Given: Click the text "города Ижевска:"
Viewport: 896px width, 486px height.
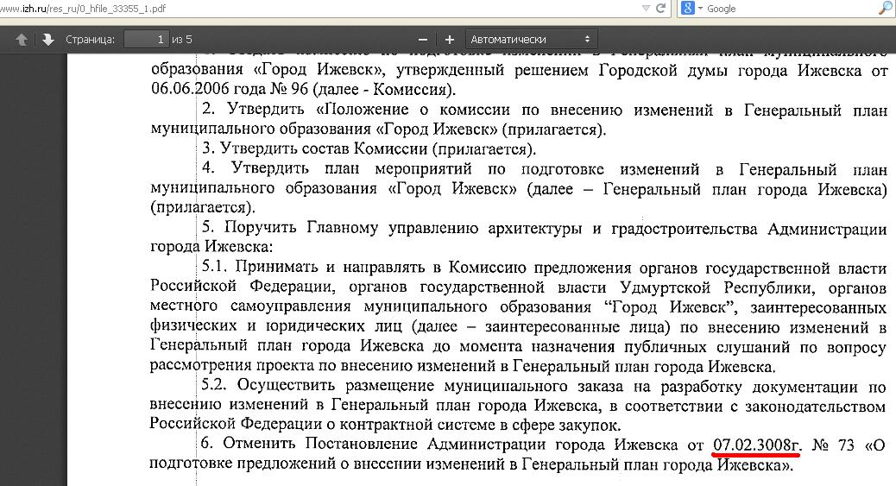Looking at the screenshot, I should [211, 247].
